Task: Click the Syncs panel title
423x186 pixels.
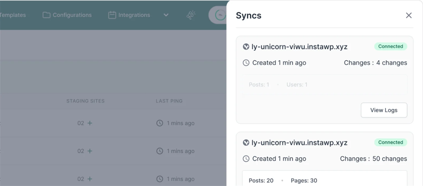Action: [x=248, y=16]
